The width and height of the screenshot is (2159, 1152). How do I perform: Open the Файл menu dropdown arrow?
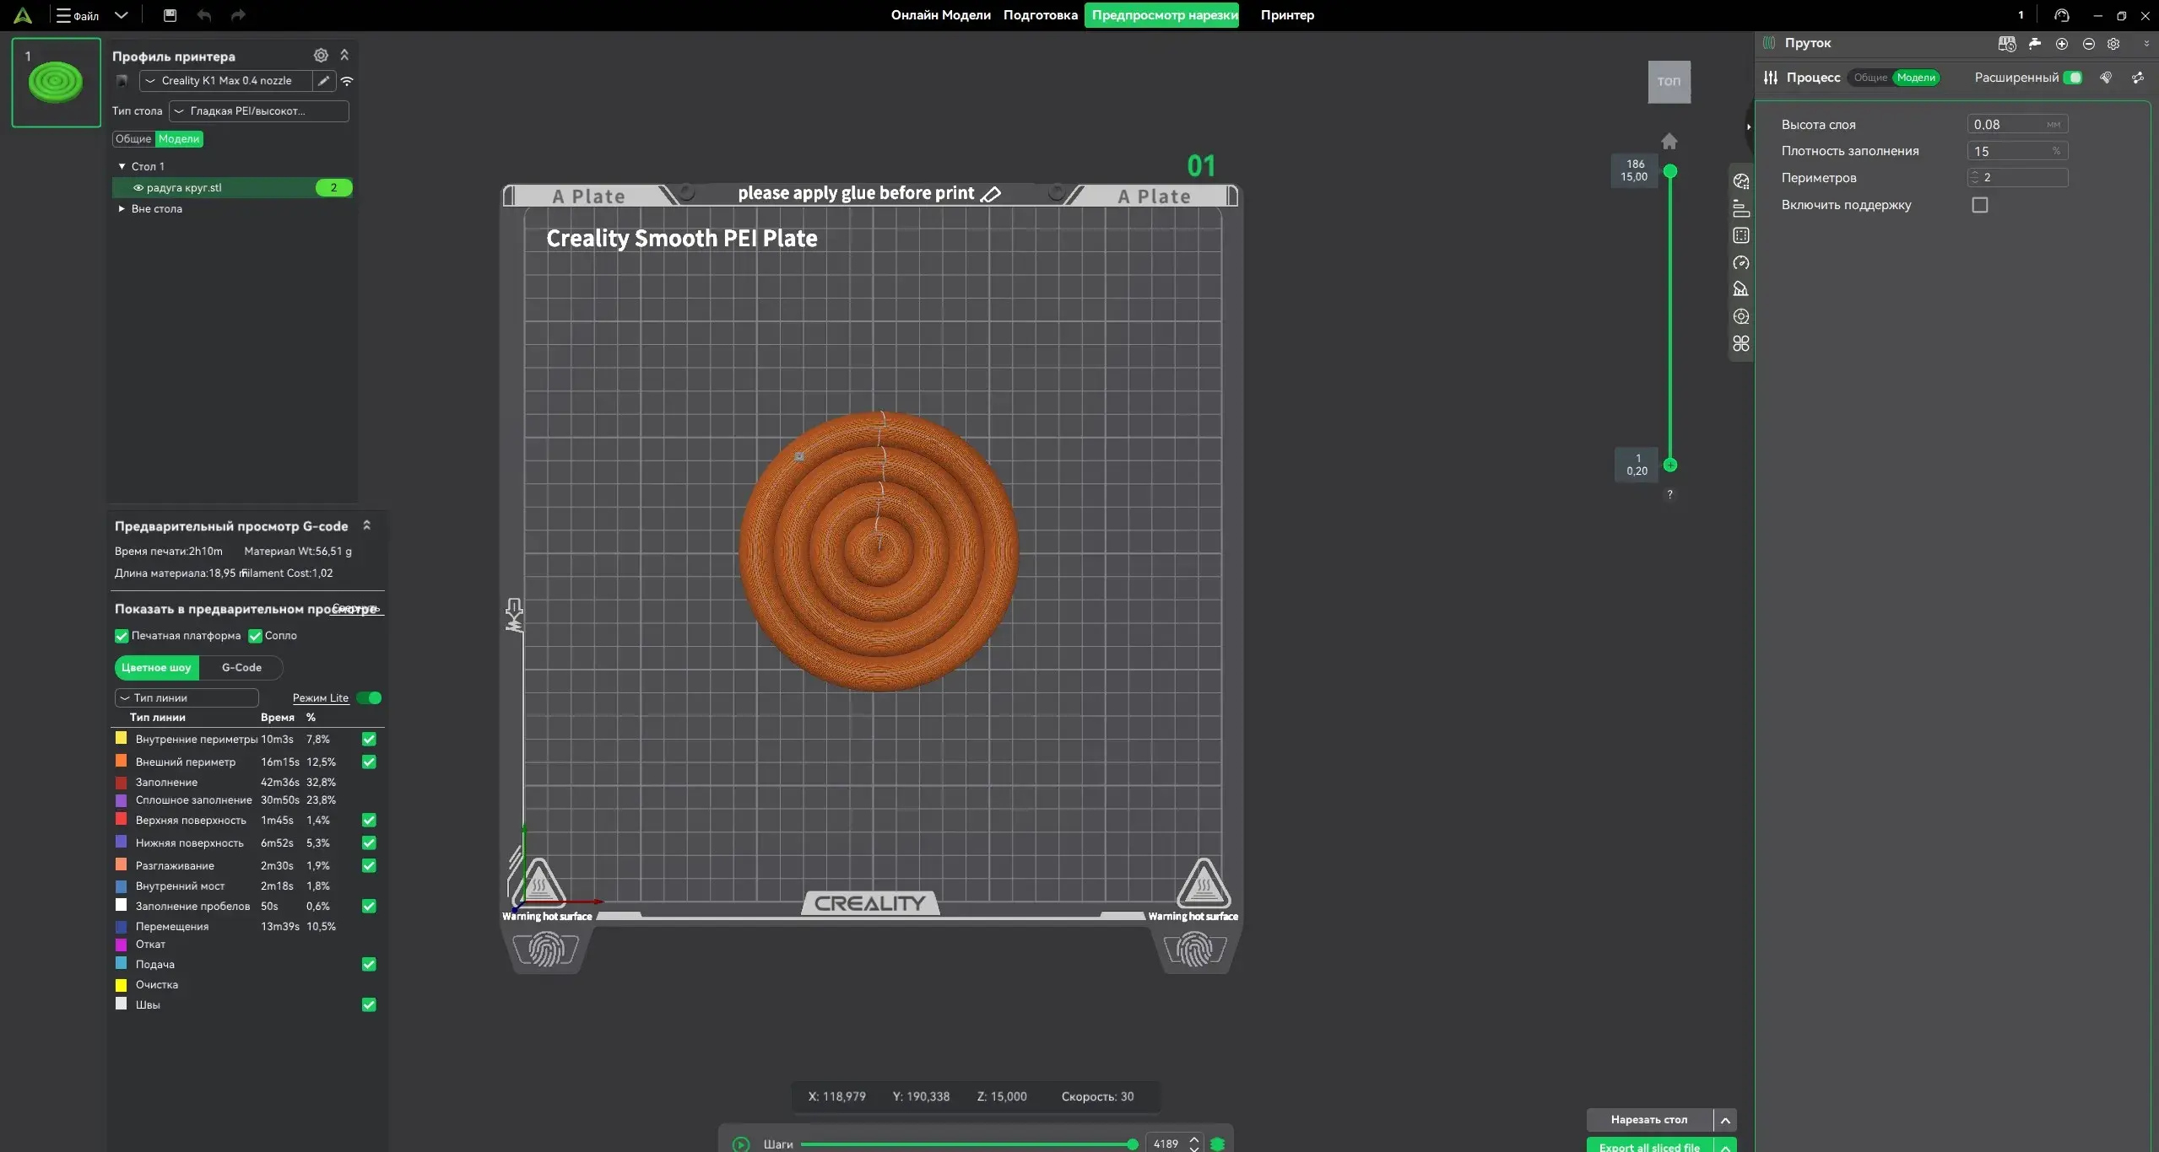122,15
